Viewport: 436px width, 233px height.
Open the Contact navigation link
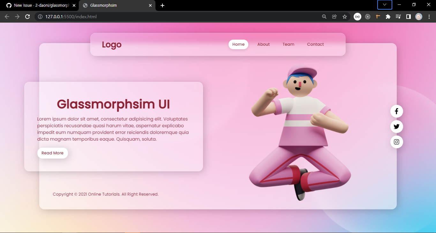[x=315, y=44]
